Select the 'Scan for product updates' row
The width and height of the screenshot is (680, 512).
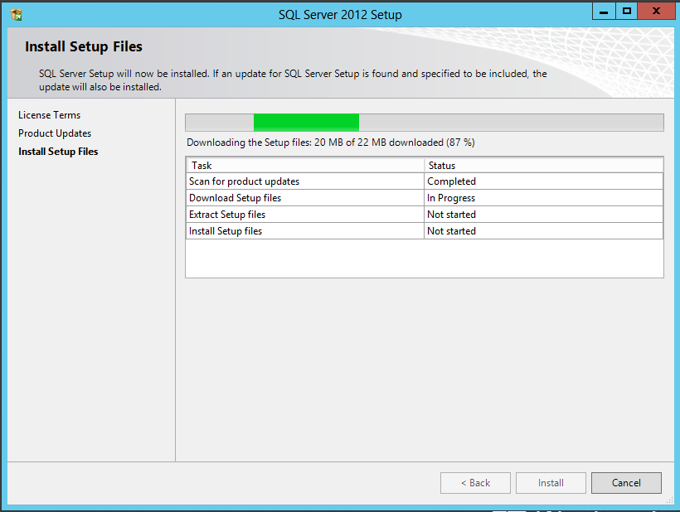click(x=425, y=181)
